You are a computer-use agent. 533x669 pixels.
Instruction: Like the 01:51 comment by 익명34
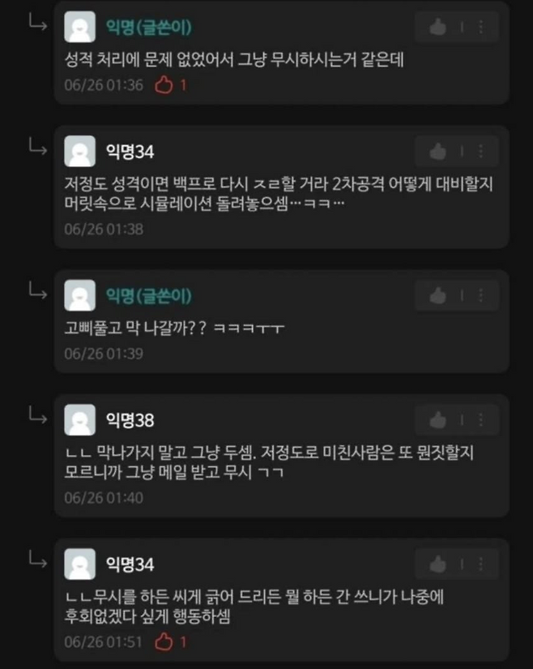pyautogui.click(x=437, y=564)
